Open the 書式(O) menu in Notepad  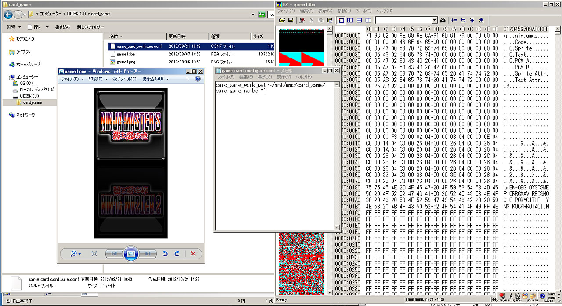point(265,77)
